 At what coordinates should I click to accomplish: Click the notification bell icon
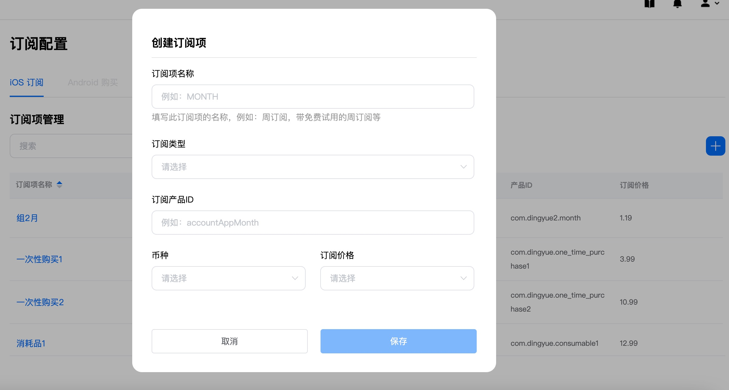click(x=677, y=4)
